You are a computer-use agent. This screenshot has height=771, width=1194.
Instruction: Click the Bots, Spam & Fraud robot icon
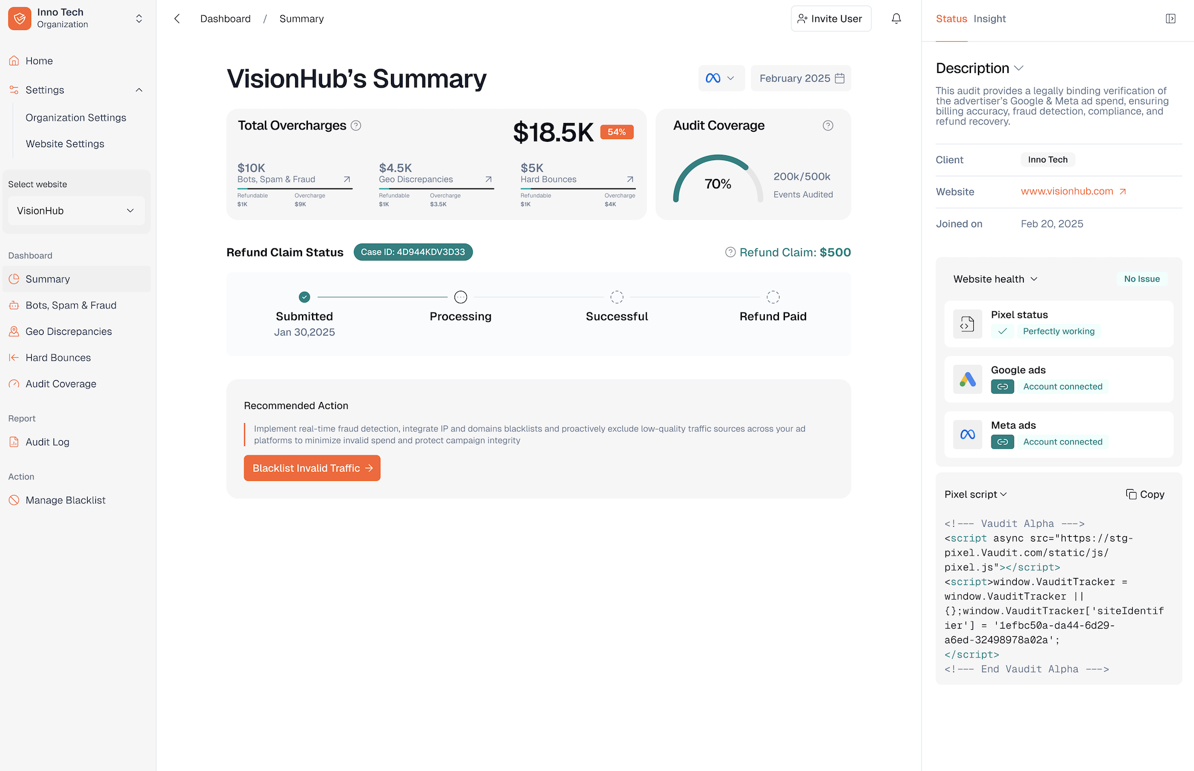click(x=14, y=305)
